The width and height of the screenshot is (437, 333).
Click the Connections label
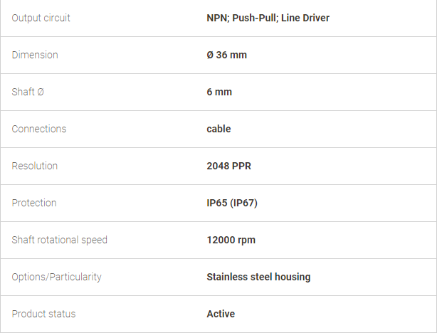(39, 129)
